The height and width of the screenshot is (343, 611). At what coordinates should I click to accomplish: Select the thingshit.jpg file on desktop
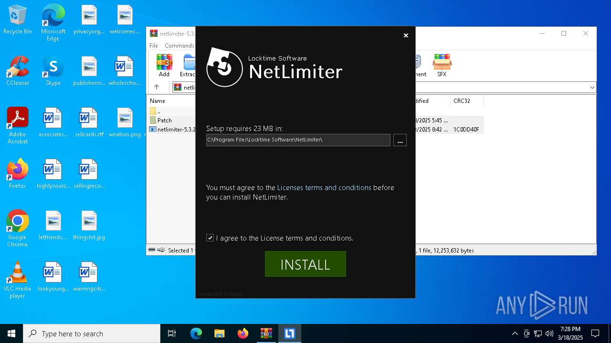coord(89,225)
